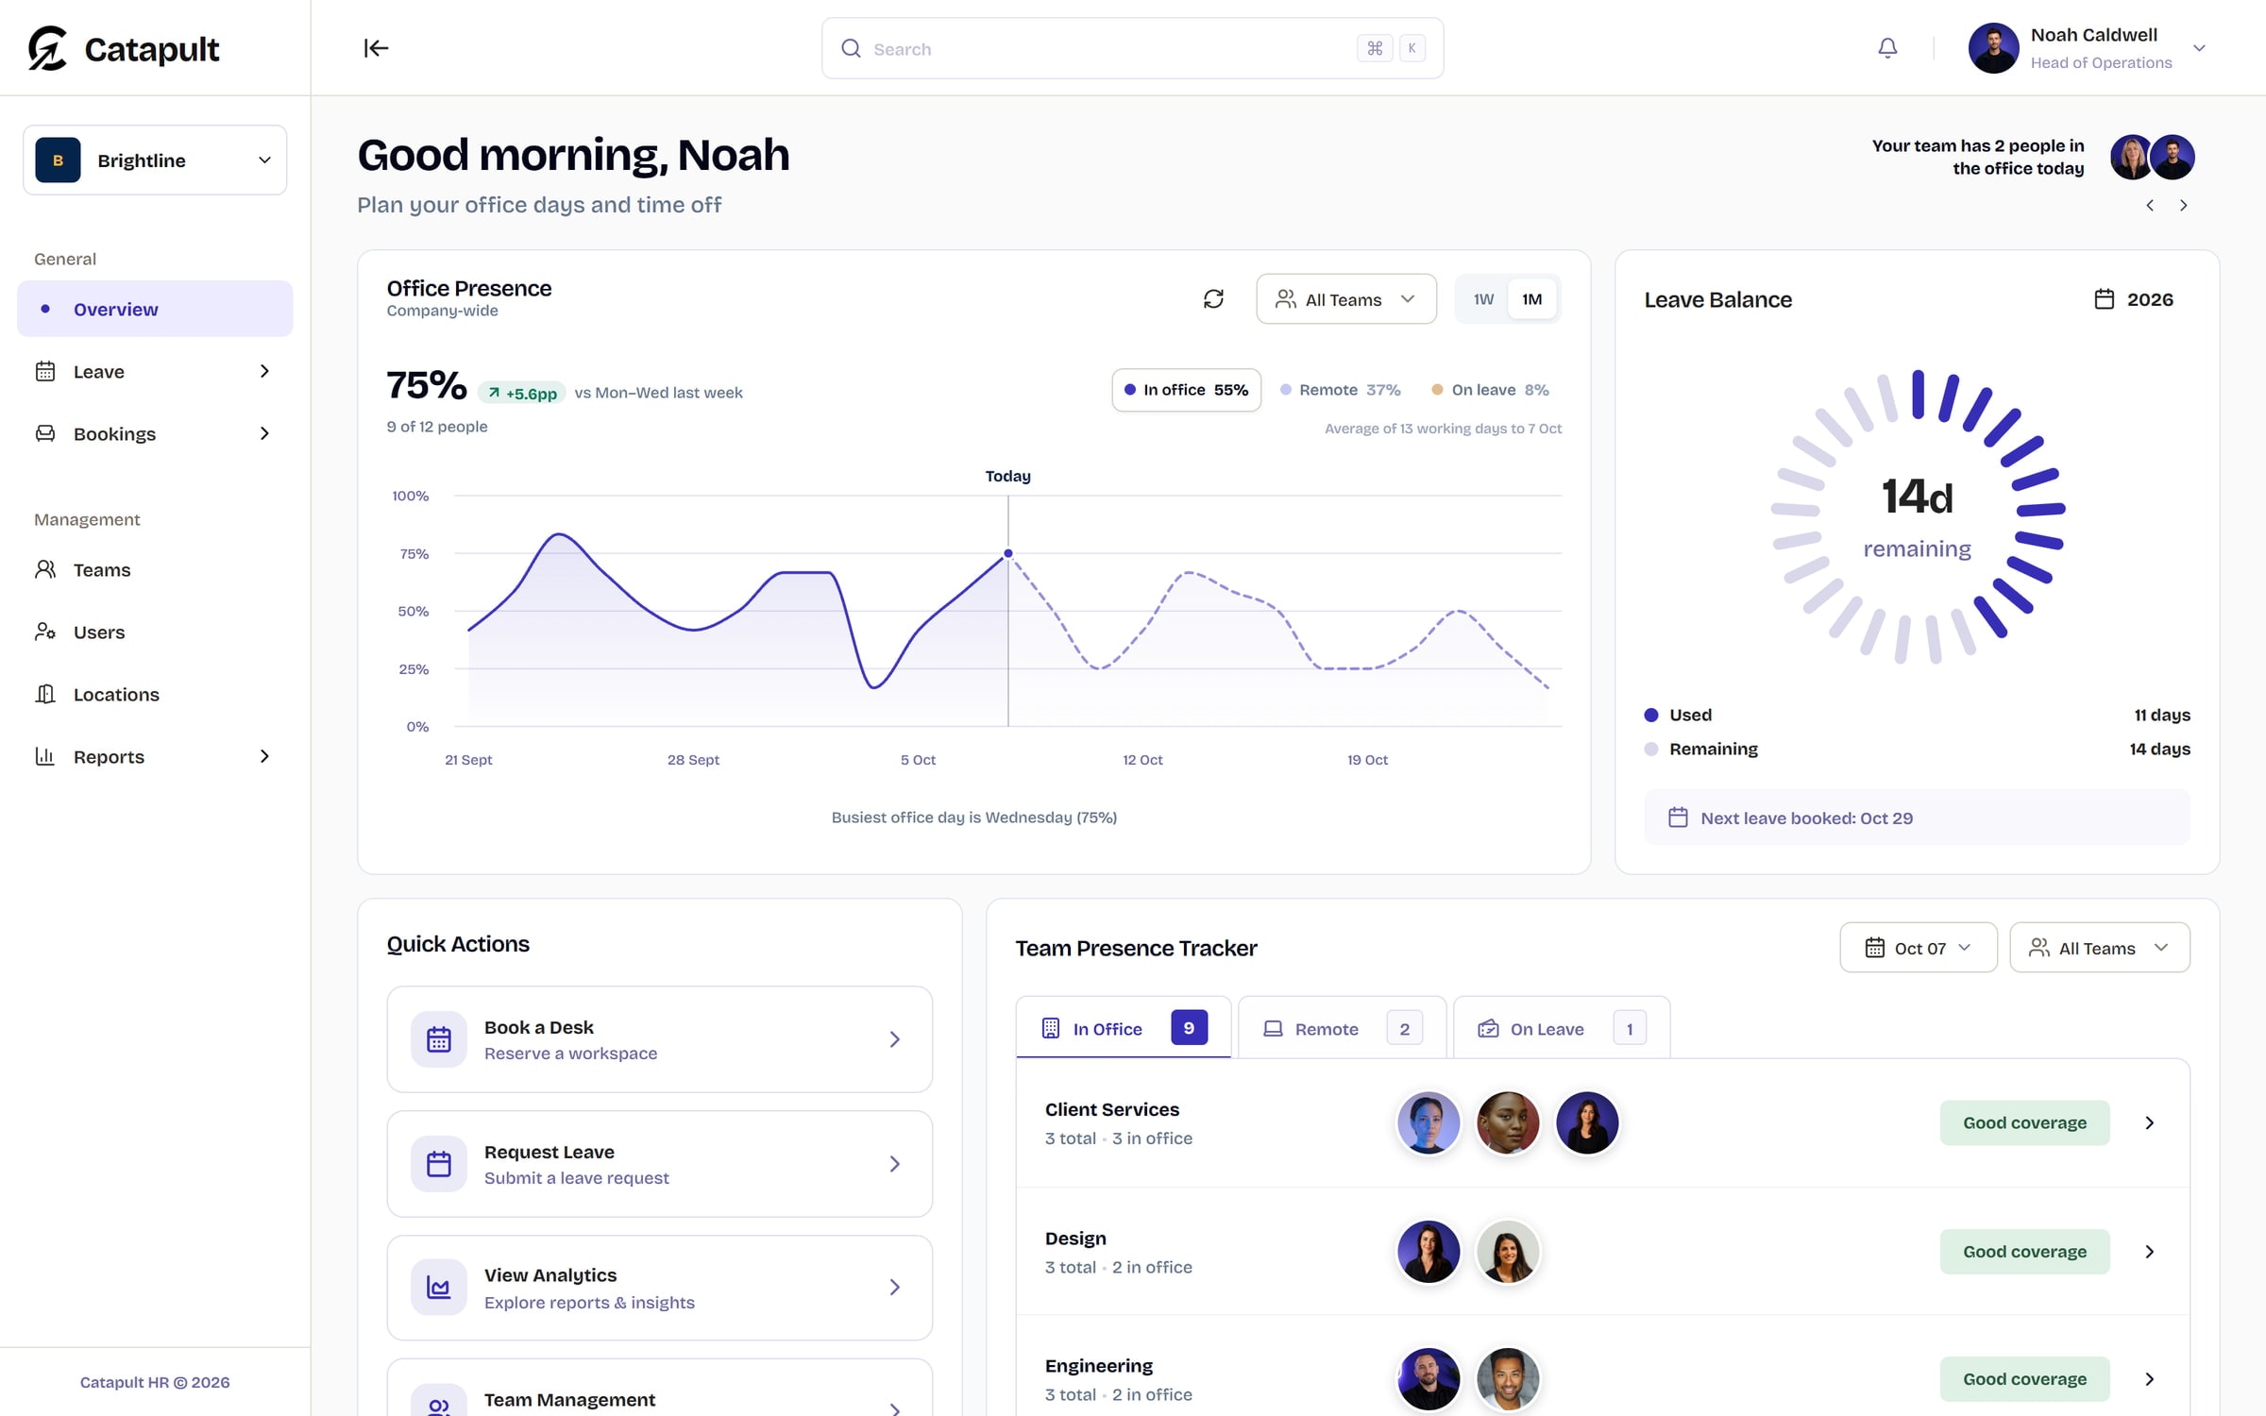Click the Book a Desk calendar icon
The width and height of the screenshot is (2266, 1416).
pos(438,1039)
